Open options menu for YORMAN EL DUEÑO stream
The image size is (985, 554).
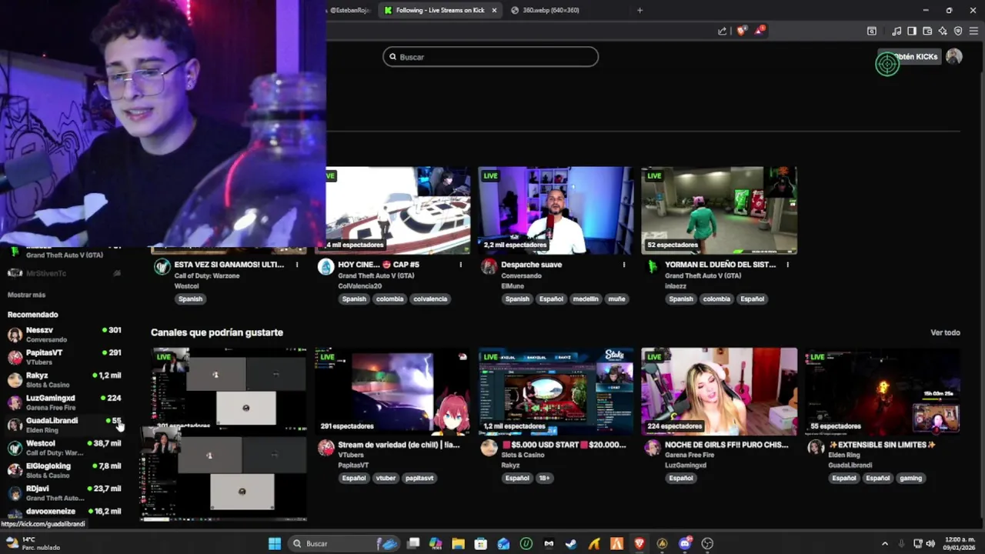click(787, 265)
